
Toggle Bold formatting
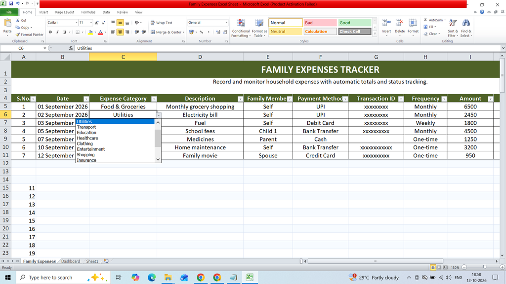(50, 32)
